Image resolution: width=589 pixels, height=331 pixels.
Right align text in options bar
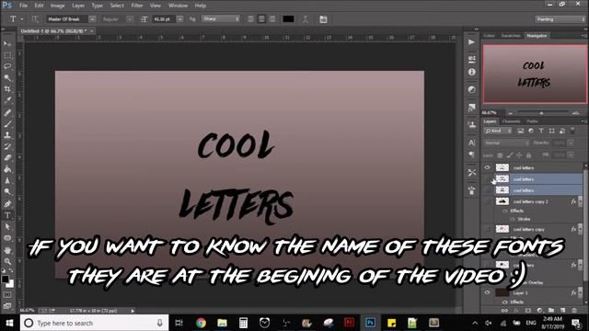[272, 19]
